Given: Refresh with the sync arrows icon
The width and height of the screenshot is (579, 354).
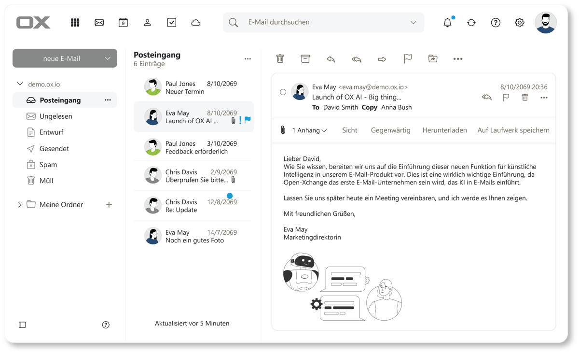Looking at the screenshot, I should coord(471,23).
